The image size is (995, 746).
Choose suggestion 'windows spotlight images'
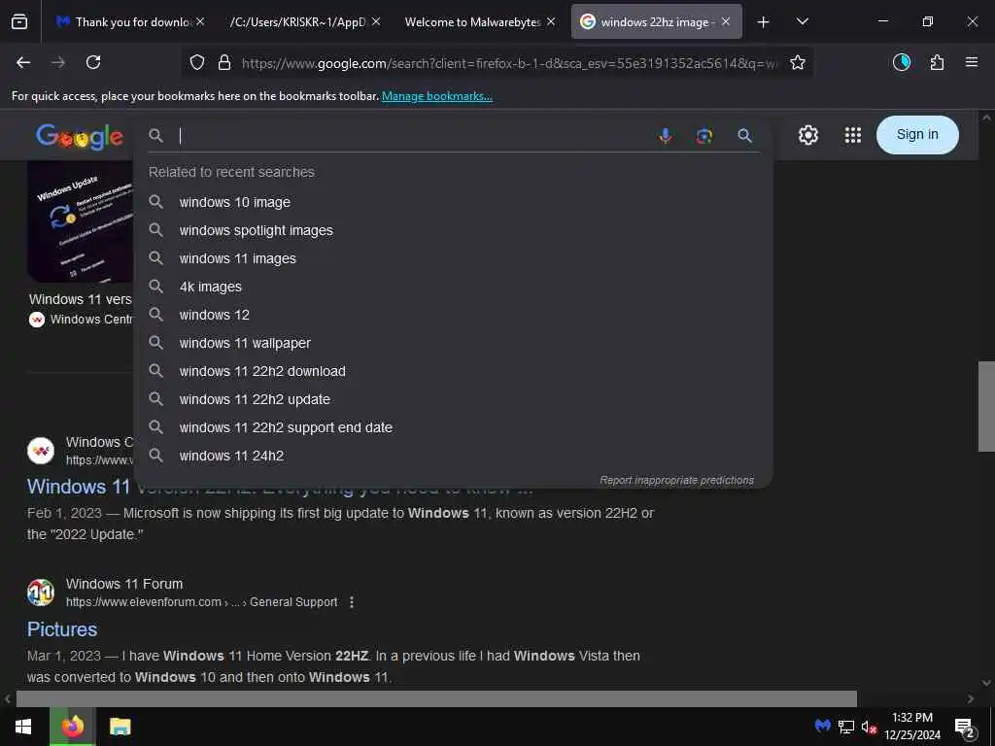click(x=453, y=230)
